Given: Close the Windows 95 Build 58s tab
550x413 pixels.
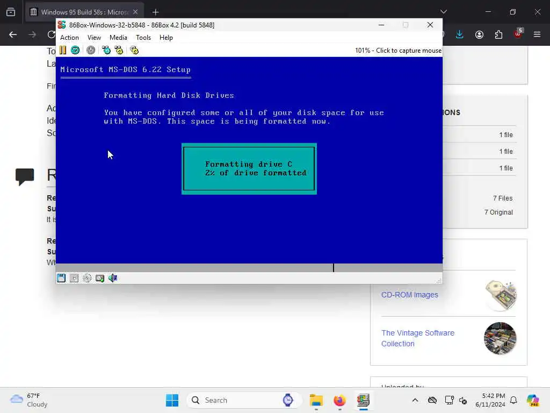Looking at the screenshot, I should coord(135,12).
